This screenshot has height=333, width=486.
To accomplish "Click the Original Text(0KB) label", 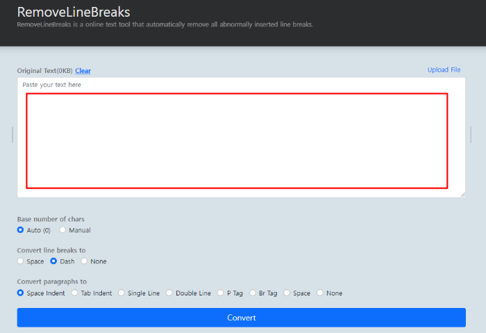I will [x=44, y=71].
